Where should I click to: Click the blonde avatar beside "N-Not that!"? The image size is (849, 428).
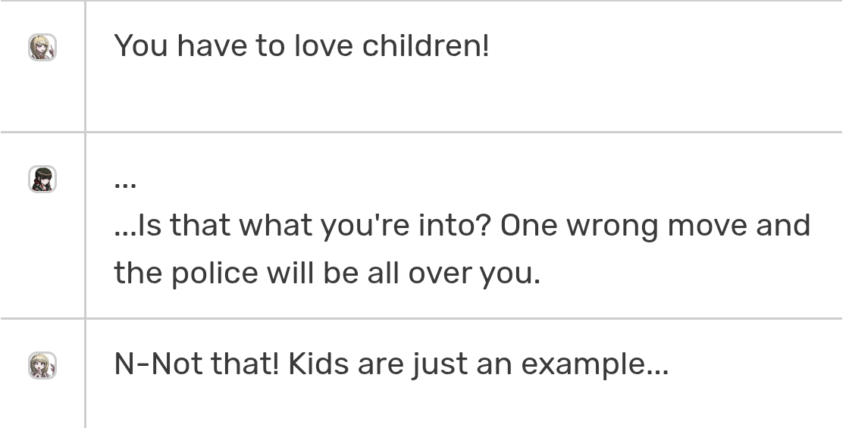[42, 365]
